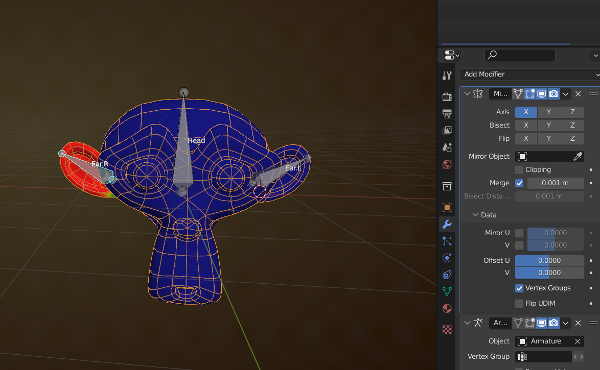Open the Texture properties tab
This screenshot has width=600, height=370.
pyautogui.click(x=447, y=330)
